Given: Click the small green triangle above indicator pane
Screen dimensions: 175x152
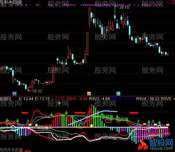Looking at the screenshot, I should coord(59,103).
